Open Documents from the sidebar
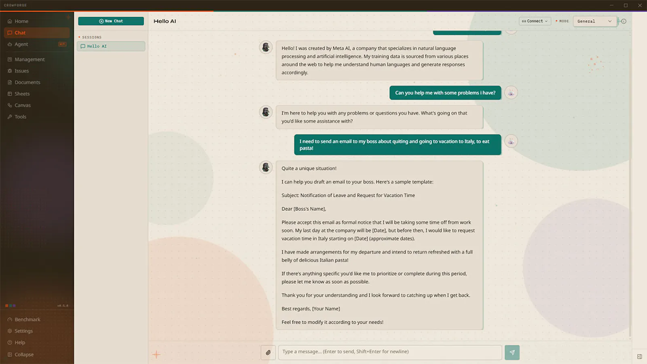The width and height of the screenshot is (647, 364). [x=36, y=82]
